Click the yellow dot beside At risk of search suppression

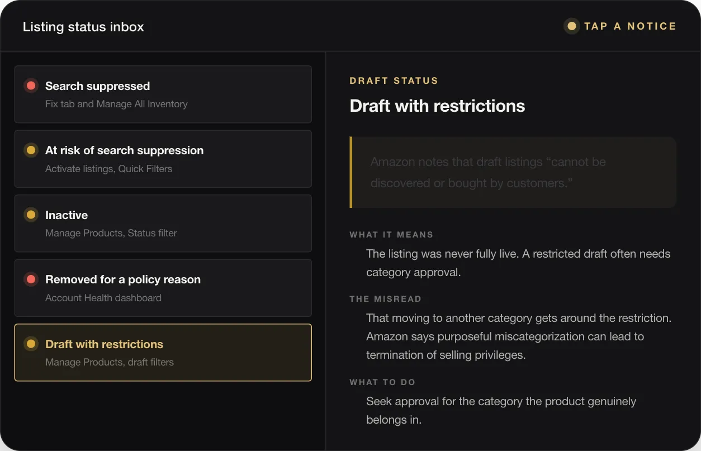coord(31,150)
